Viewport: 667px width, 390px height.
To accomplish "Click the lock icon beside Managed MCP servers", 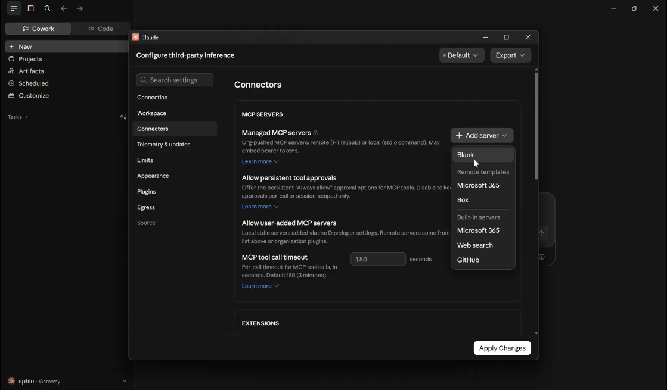I will 315,133.
